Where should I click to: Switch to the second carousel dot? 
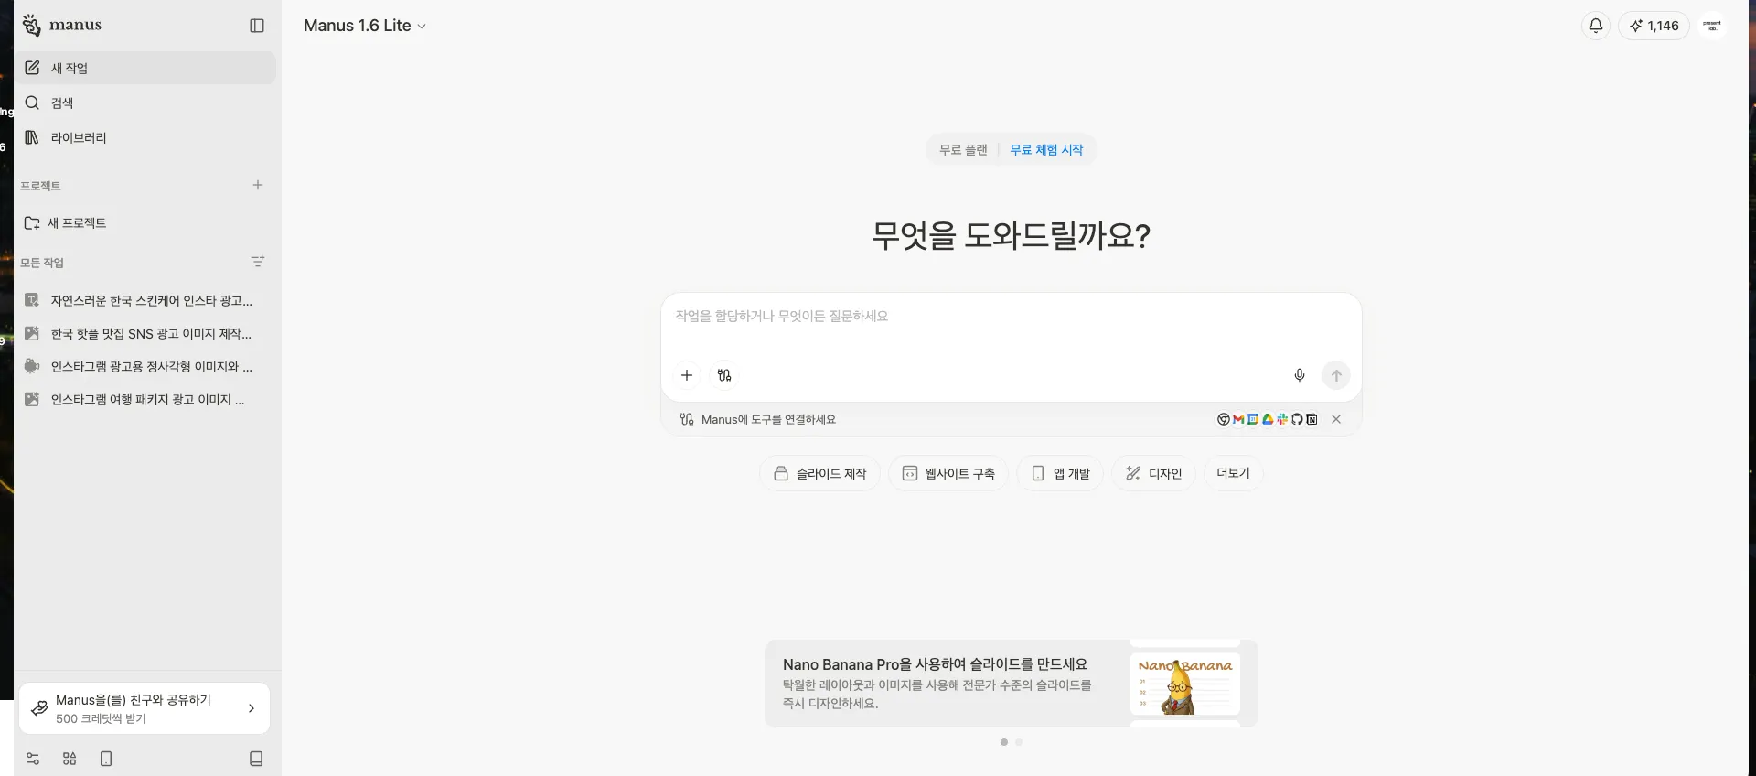coord(1019,742)
